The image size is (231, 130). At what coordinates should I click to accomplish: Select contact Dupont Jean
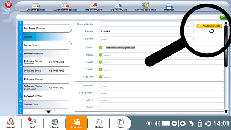click(46, 45)
